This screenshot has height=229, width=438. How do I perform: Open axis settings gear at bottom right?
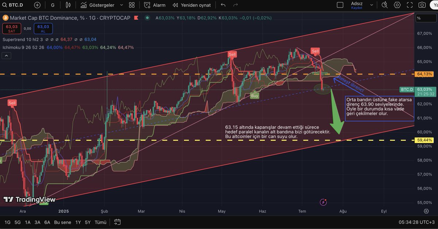tap(426, 211)
